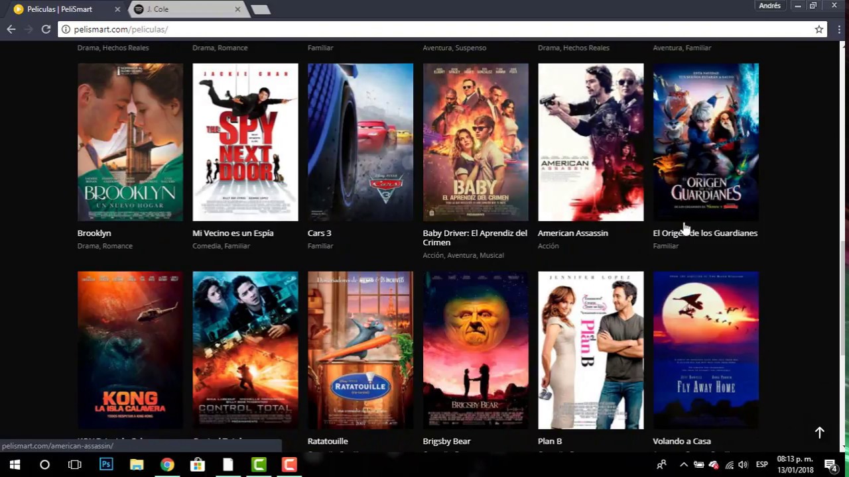Reload the PeliSmart page
Screen dimensions: 849x477
pyautogui.click(x=46, y=29)
